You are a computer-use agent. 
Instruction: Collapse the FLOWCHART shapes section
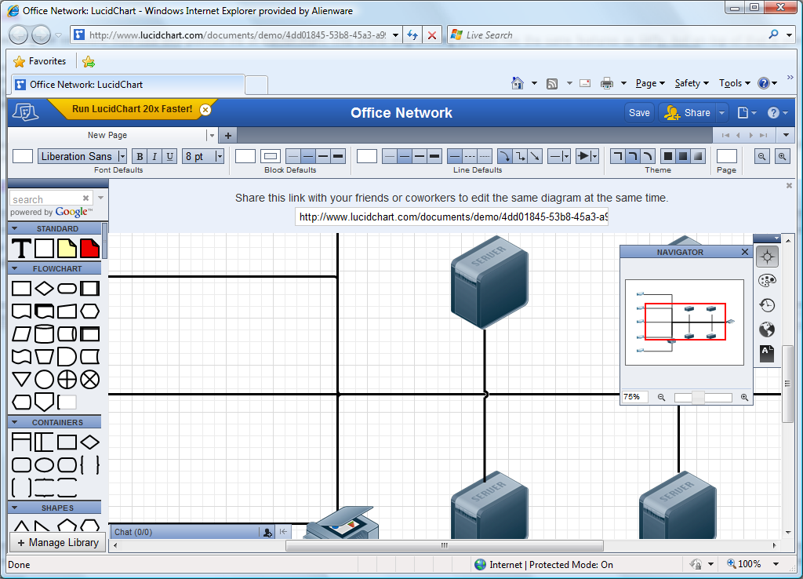coord(14,268)
